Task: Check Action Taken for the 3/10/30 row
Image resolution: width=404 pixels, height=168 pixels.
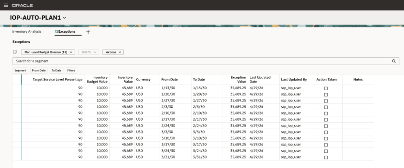Action: [x=326, y=138]
